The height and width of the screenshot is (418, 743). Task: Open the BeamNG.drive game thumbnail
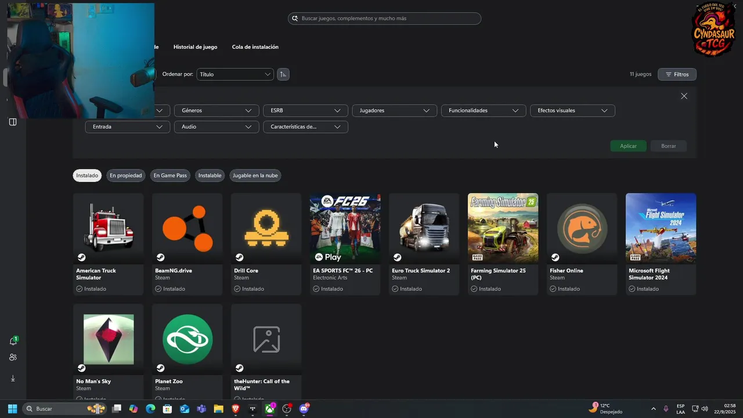click(x=187, y=228)
